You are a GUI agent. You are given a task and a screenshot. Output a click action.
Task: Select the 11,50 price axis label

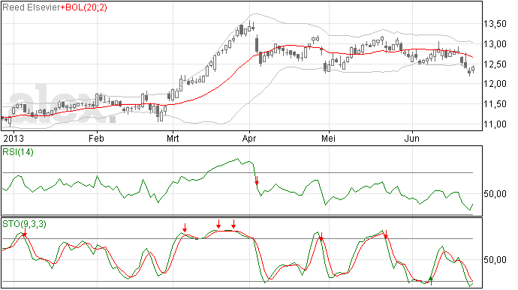(495, 104)
